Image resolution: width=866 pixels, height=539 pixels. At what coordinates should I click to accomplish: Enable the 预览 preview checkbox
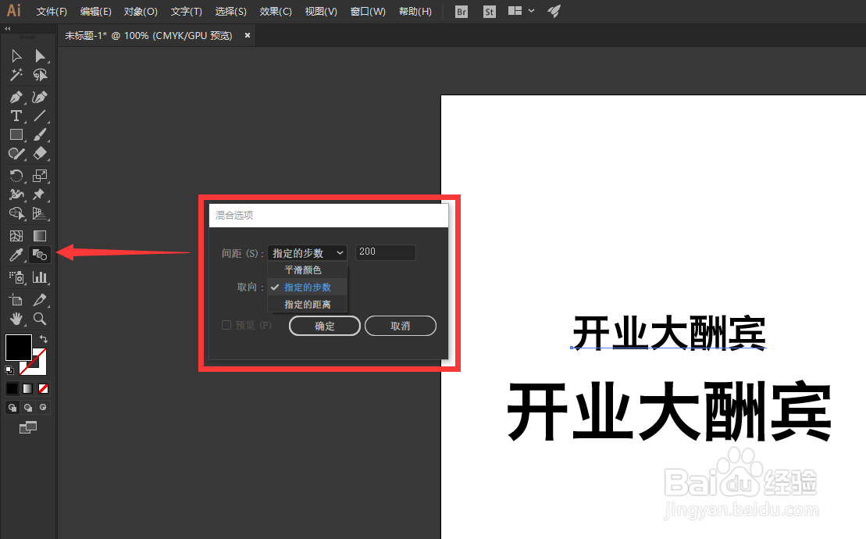pos(226,325)
